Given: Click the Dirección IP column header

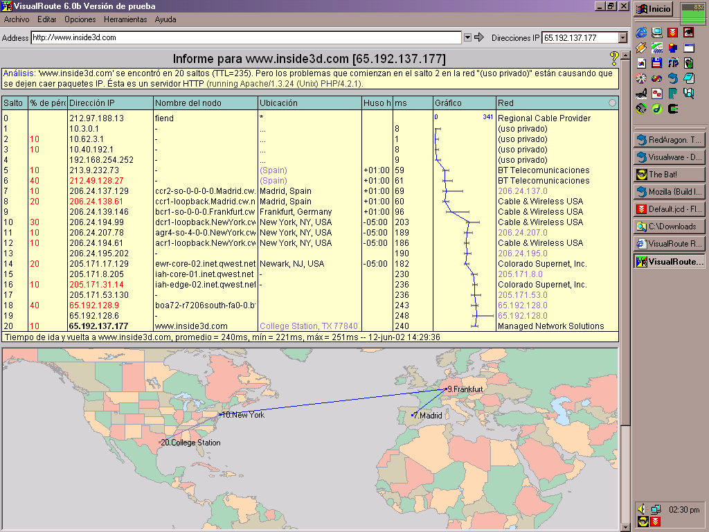Looking at the screenshot, I should coord(110,103).
